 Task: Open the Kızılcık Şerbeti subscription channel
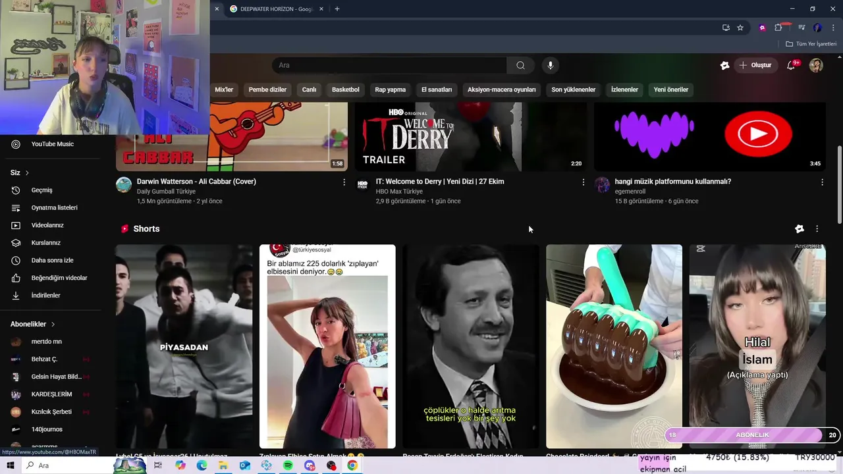[x=53, y=411]
